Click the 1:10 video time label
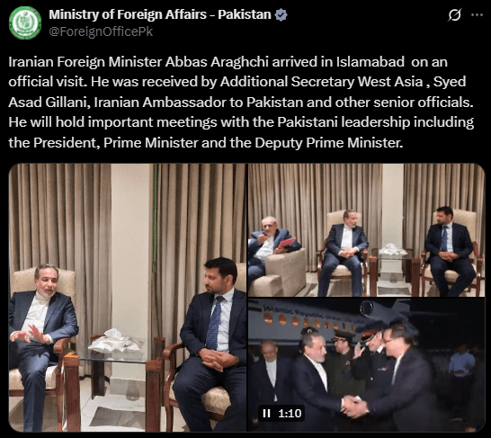Screen dimensions: 491x438 click(x=290, y=413)
